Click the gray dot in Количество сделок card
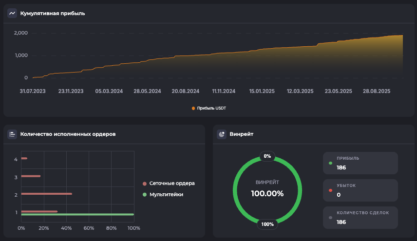The image size is (417, 241). point(331,218)
